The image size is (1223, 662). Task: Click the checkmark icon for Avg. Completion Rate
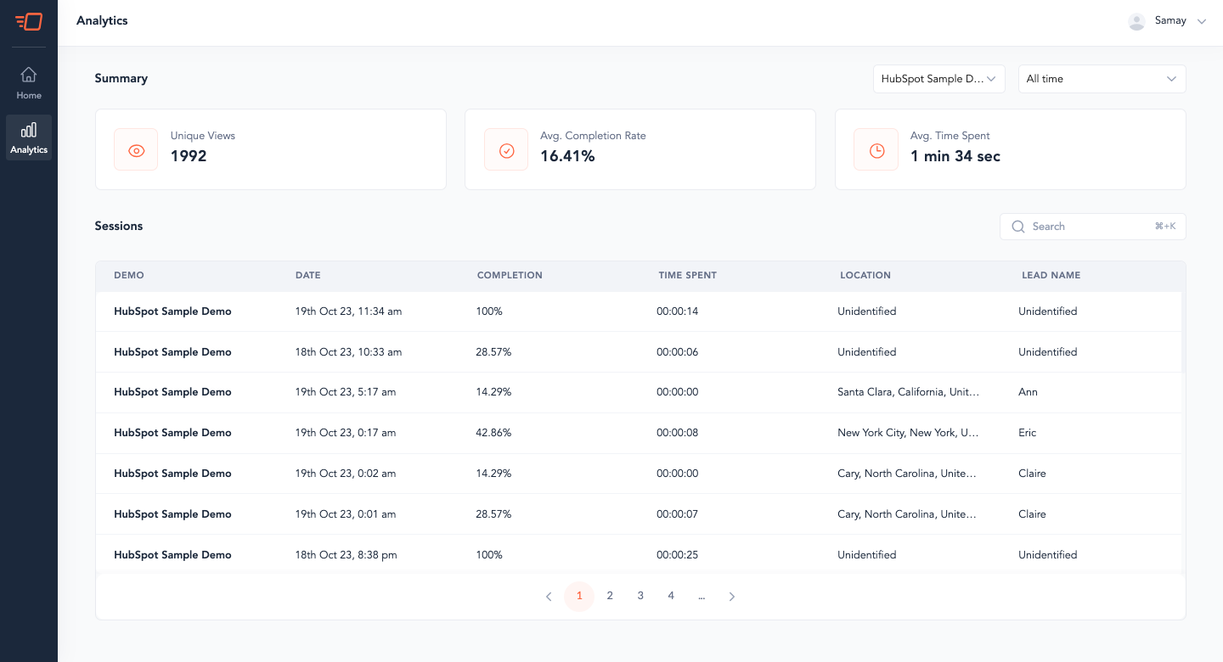click(506, 149)
